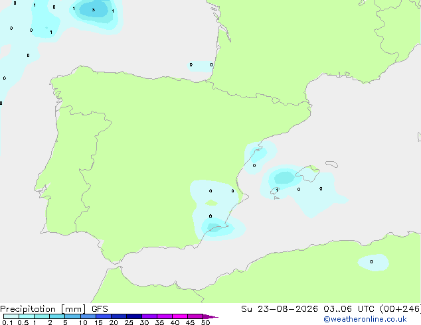This screenshot has width=421, height=325.
Task: Click the 'Precipitation [mm] GFS' title text
Action: coord(54,309)
